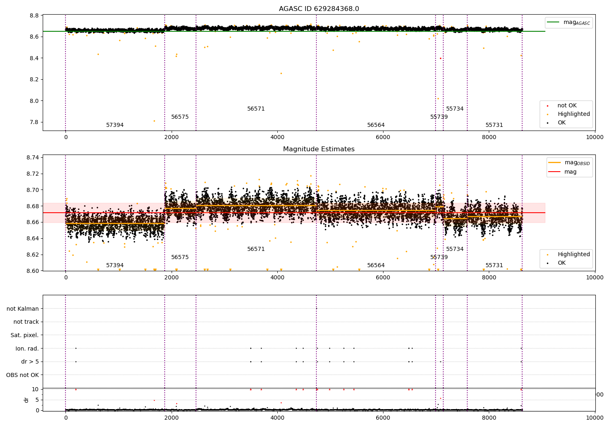Click the green line sample beside mag AGASC
This screenshot has width=610, height=427.
click(553, 22)
